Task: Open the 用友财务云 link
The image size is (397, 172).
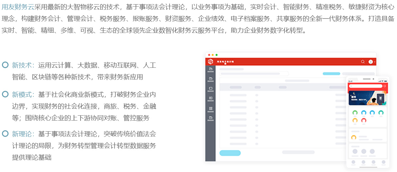Action: (x=18, y=7)
